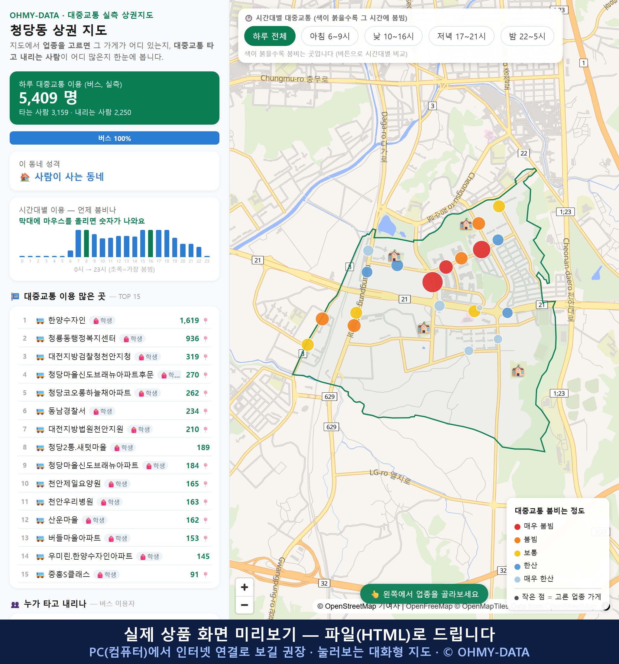
Task: Click the pin icon on the 대전지방법원천안지원 row
Action: (206, 429)
